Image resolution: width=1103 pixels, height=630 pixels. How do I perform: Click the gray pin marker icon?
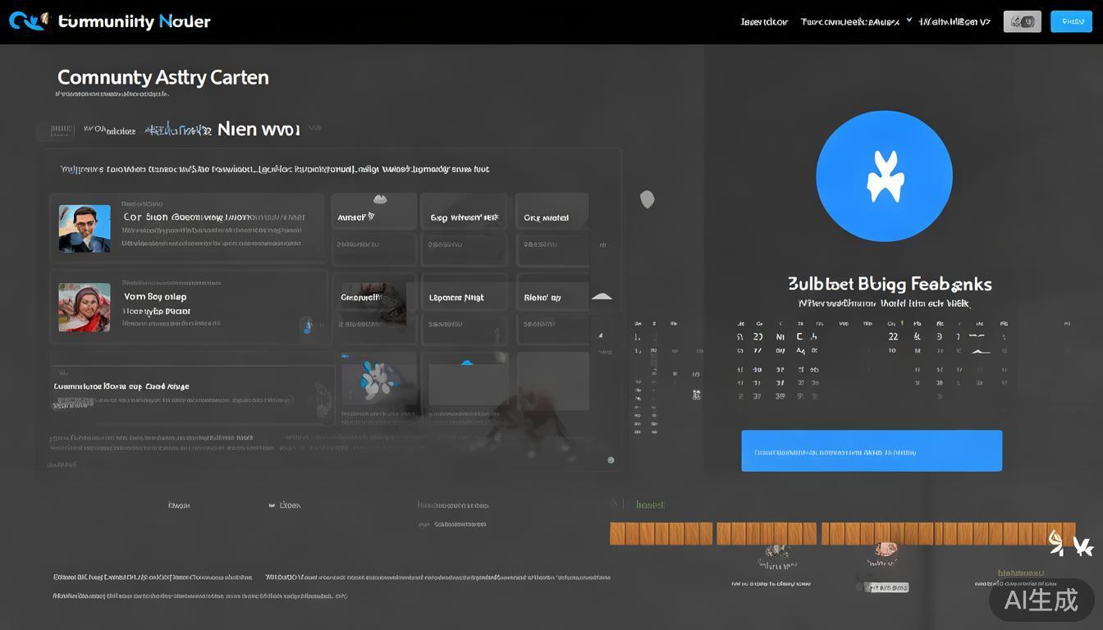click(x=647, y=199)
